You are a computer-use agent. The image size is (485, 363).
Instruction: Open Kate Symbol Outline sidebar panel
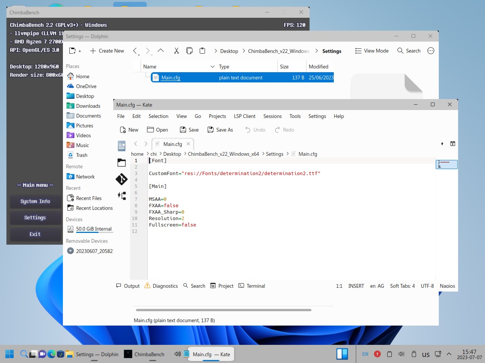[x=122, y=195]
